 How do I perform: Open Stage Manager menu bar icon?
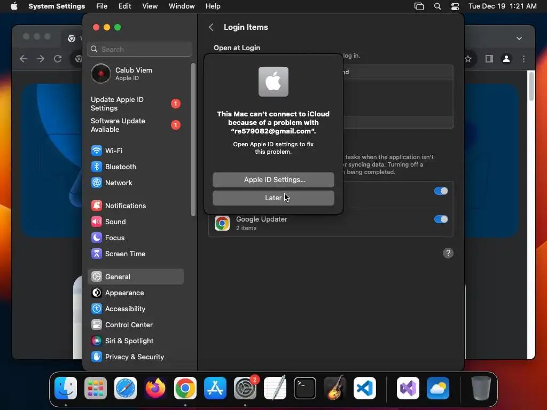click(x=419, y=6)
